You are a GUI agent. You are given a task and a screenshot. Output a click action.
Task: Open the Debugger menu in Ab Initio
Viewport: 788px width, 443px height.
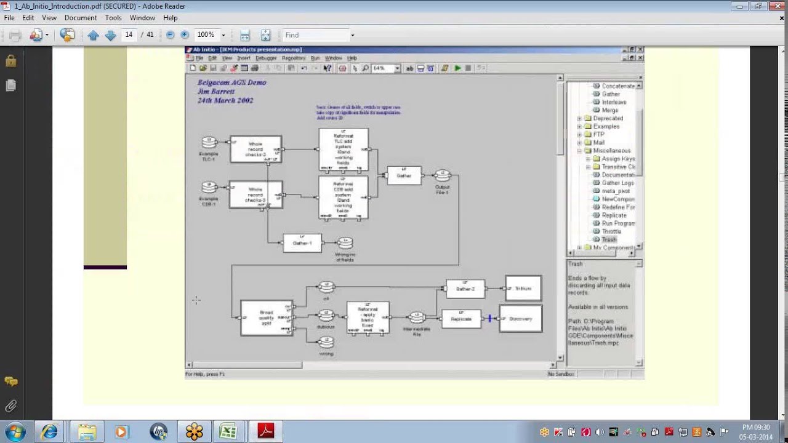click(x=266, y=58)
